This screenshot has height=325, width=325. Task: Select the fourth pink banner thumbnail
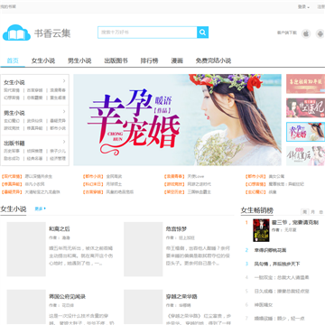[305, 156]
